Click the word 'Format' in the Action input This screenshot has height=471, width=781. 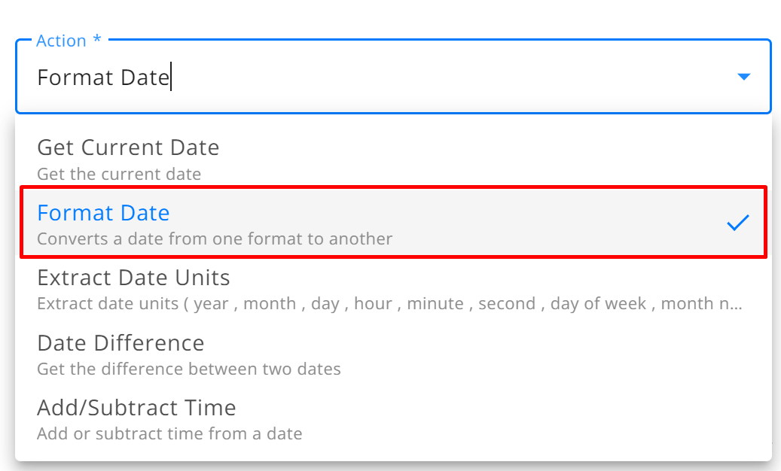tap(76, 77)
